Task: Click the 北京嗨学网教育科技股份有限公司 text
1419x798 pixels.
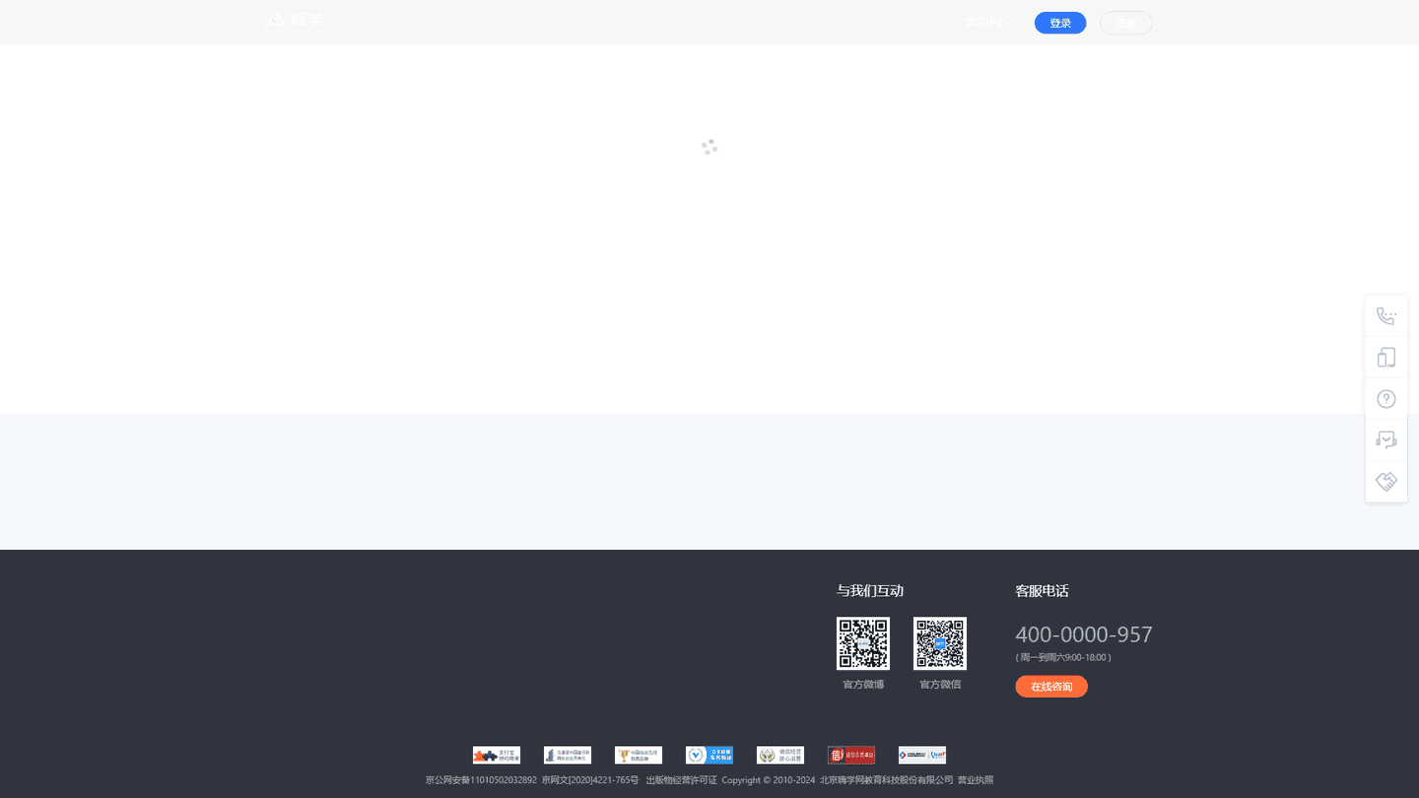Action: 887,780
